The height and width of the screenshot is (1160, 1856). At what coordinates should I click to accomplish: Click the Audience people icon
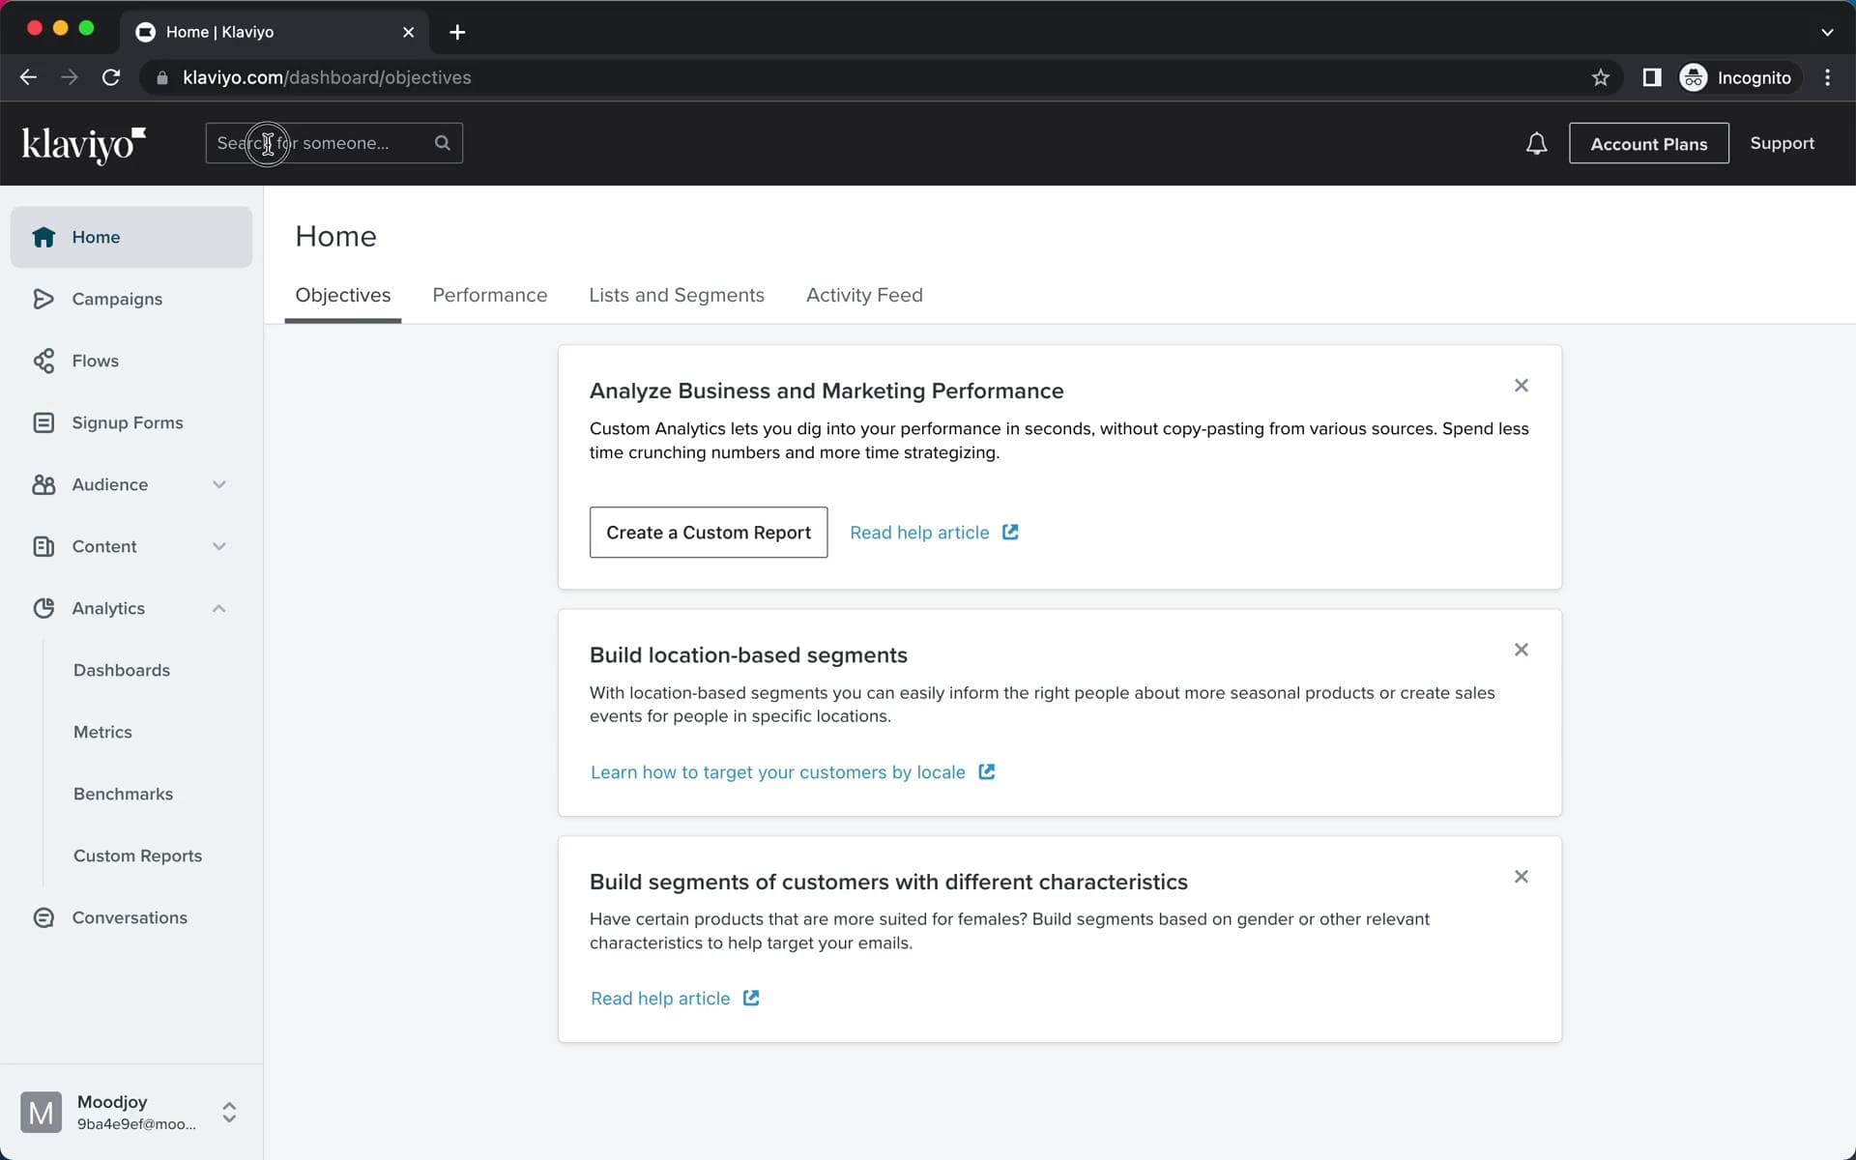43,484
